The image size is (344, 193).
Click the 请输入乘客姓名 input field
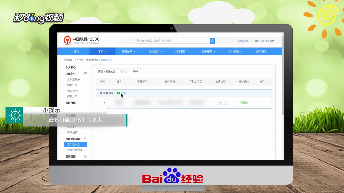110,71
